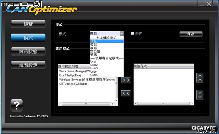Viewport: 219px width, 134px height.
Task: Pick User4 custom mode
Action: point(107,72)
